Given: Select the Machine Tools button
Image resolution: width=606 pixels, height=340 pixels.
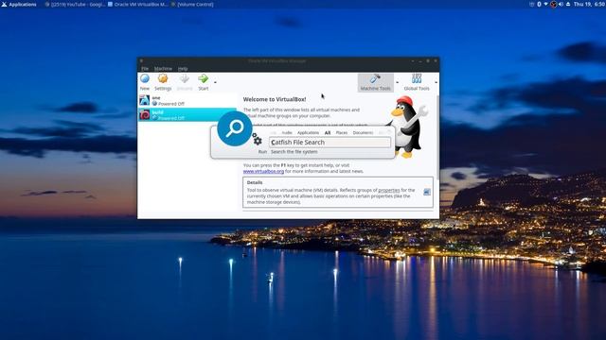Looking at the screenshot, I should (375, 82).
